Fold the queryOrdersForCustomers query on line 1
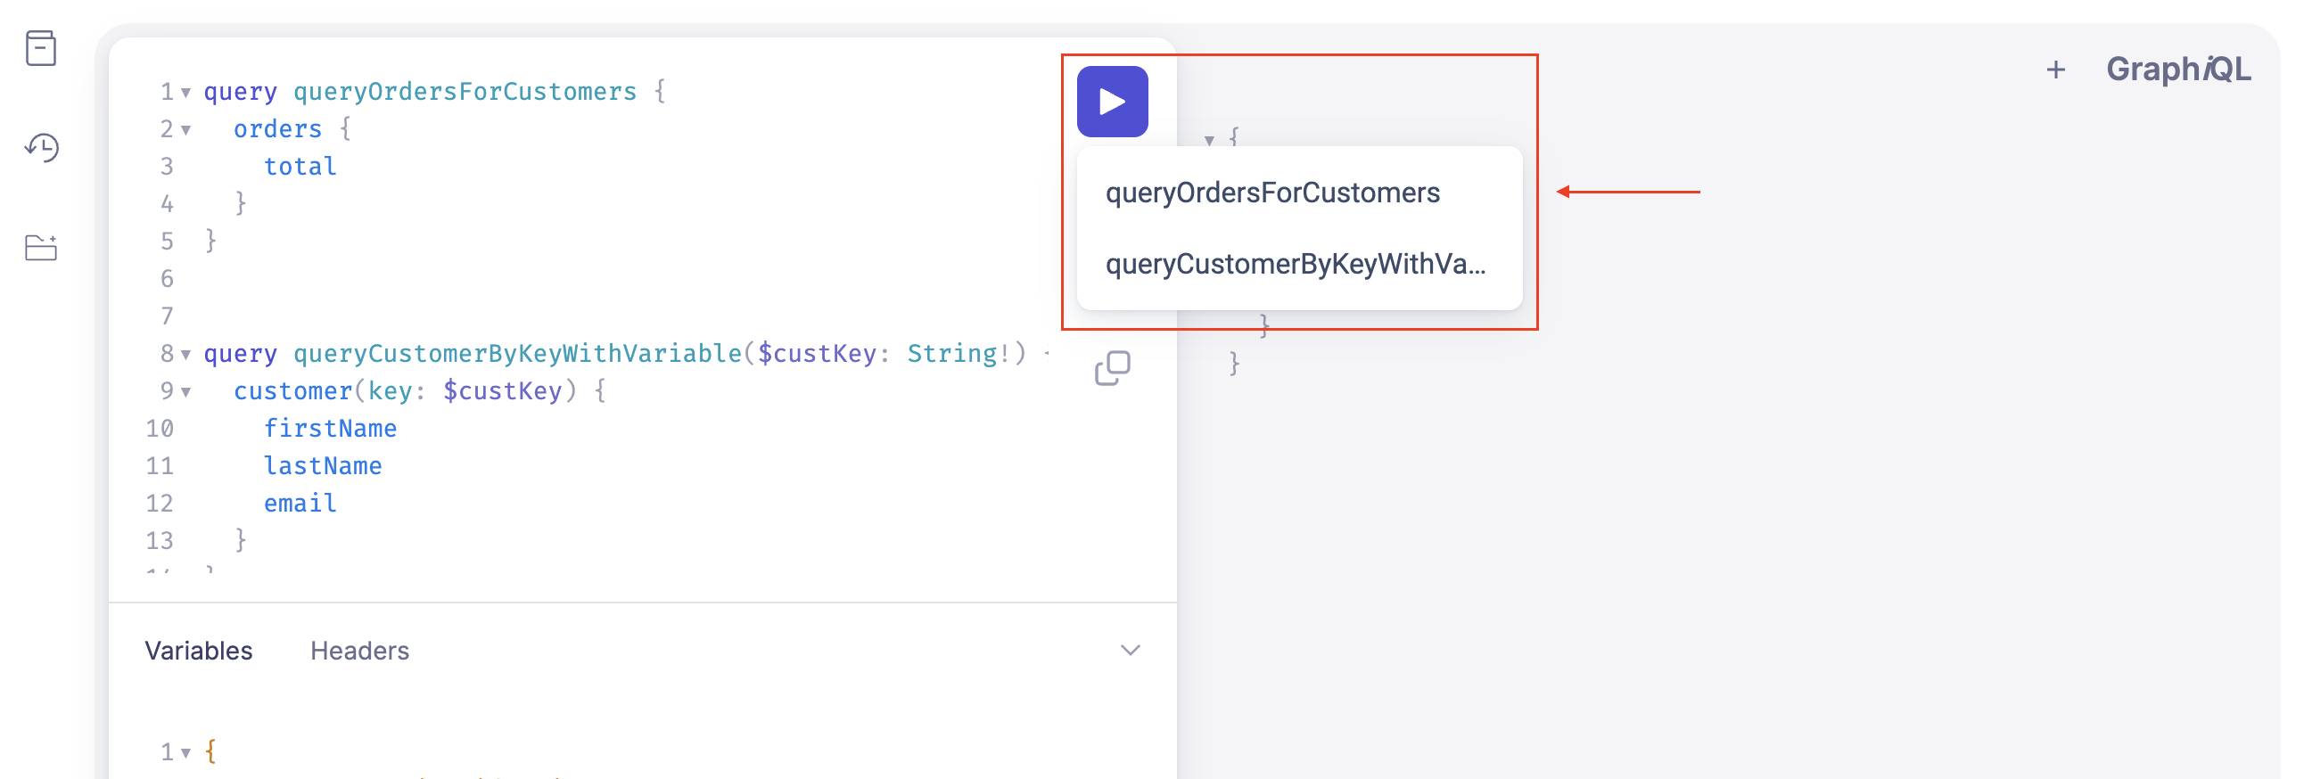The width and height of the screenshot is (2304, 779). (x=186, y=93)
